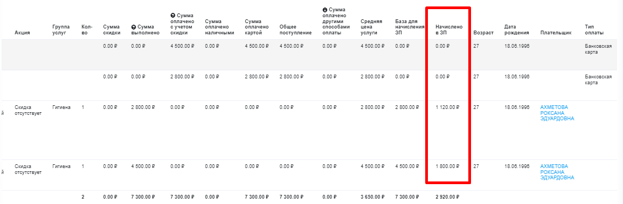Click the help icon above "Сумма оплачено с учетом скидки"
The height and width of the screenshot is (204, 623).
pos(172,16)
